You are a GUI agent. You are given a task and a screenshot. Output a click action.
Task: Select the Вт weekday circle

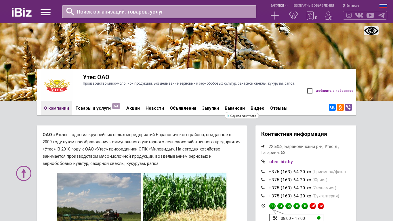281,206
